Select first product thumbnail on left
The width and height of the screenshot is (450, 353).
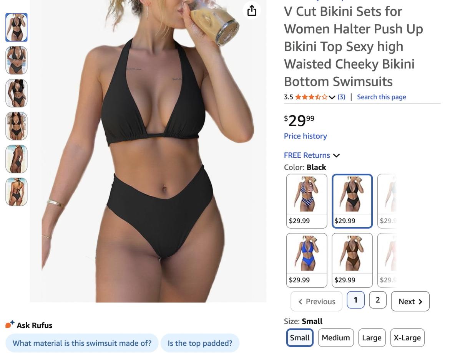pyautogui.click(x=17, y=28)
